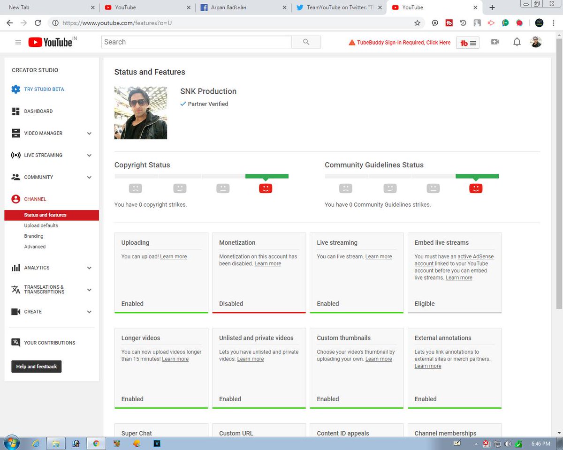The width and height of the screenshot is (563, 450).
Task: Click the history clock extension icon
Action: click(x=463, y=22)
